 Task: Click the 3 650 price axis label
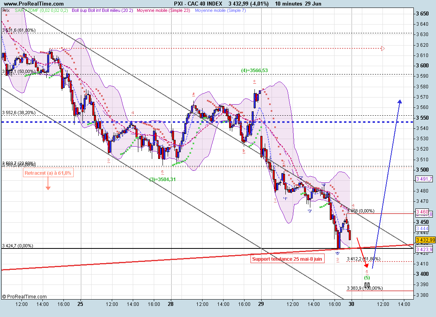pos(423,13)
